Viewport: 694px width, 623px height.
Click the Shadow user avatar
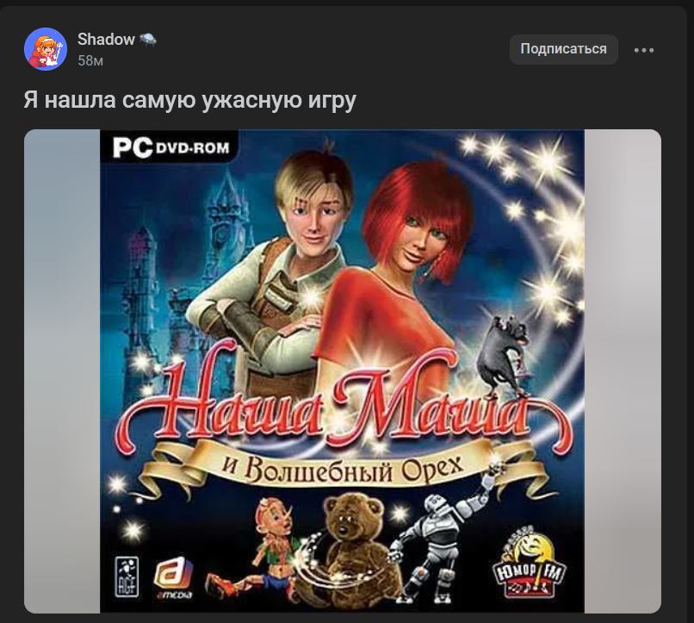[46, 49]
